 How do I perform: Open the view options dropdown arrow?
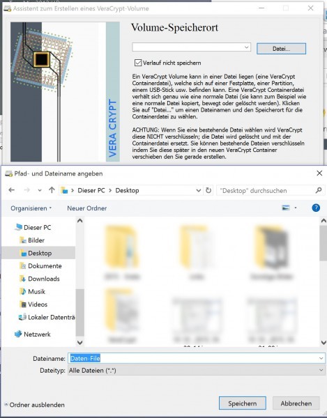tap(296, 208)
